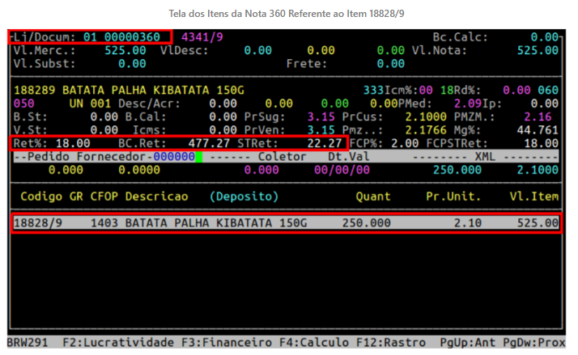
Task: Click the BRW291 screen code in footer
Action: pyautogui.click(x=27, y=343)
